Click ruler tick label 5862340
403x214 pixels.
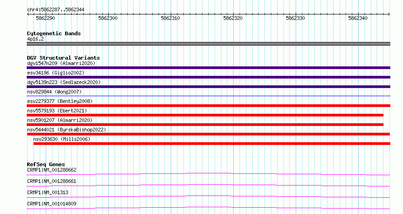tap(358, 18)
